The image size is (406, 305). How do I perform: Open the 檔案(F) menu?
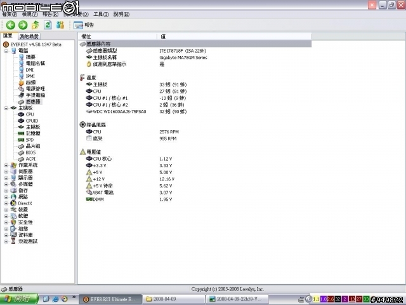10,14
